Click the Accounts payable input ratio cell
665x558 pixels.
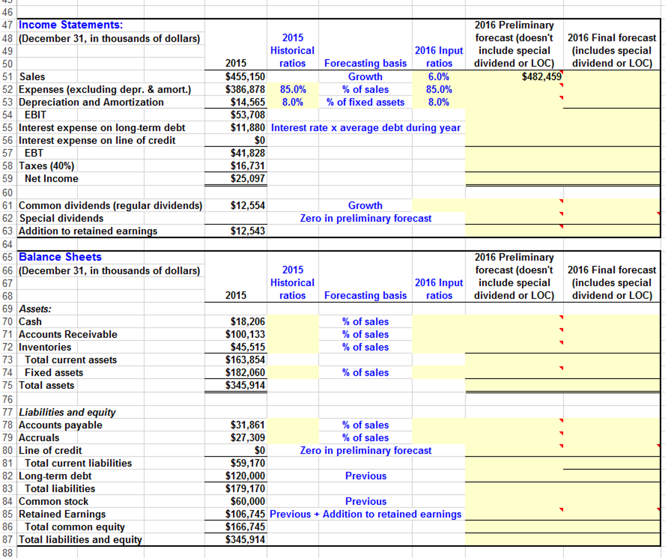[x=438, y=425]
